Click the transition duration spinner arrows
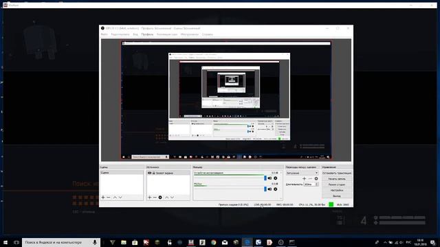 [x=317, y=185]
